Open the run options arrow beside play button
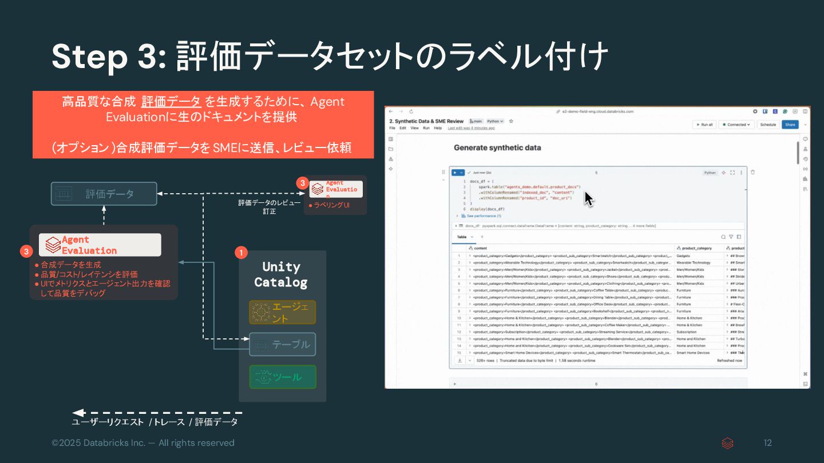Viewport: 824px width, 463px height. tap(462, 172)
